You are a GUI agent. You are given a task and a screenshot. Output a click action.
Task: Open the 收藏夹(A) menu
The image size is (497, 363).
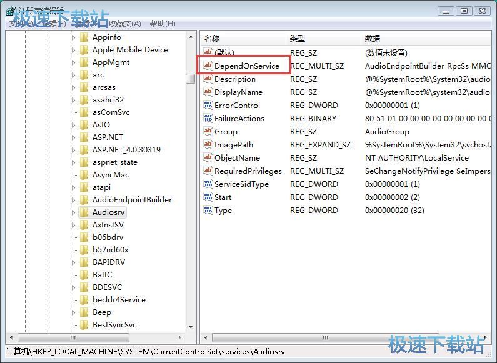tap(125, 24)
